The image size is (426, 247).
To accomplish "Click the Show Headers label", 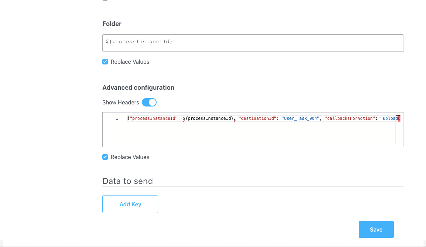I will tap(121, 102).
